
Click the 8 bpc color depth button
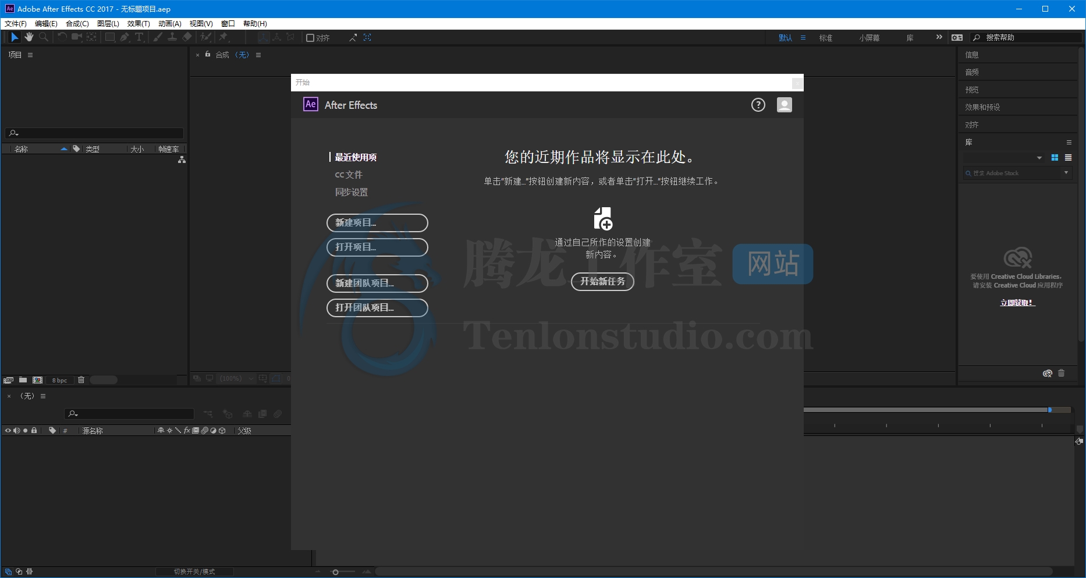point(59,380)
